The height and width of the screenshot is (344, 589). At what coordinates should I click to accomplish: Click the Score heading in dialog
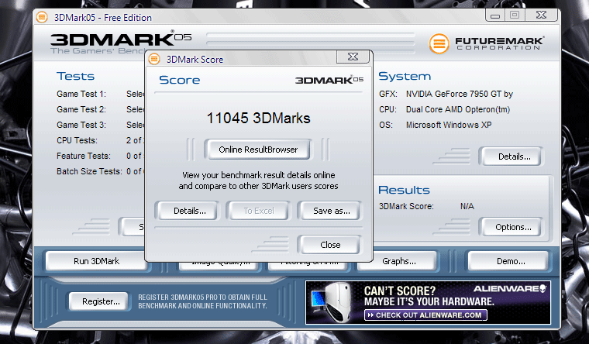click(180, 80)
